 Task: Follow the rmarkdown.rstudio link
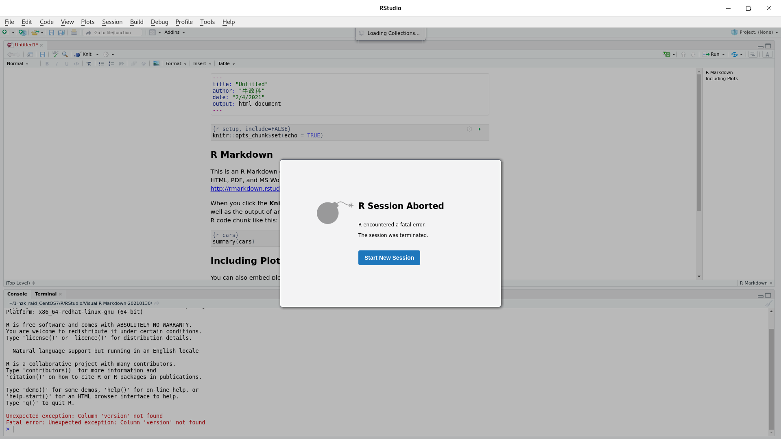point(245,188)
